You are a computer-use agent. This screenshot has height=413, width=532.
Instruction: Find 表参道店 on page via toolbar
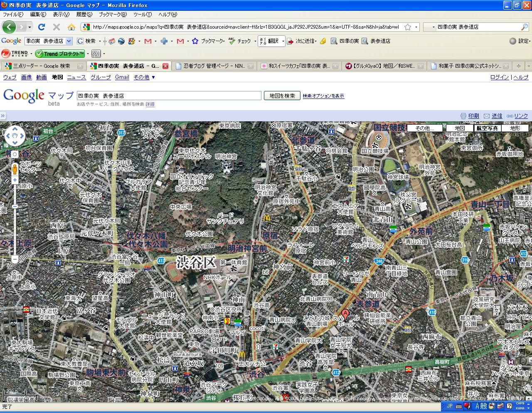tap(376, 41)
